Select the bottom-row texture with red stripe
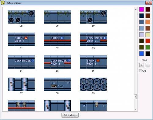The width and height of the screenshot is (153, 120). (21, 106)
